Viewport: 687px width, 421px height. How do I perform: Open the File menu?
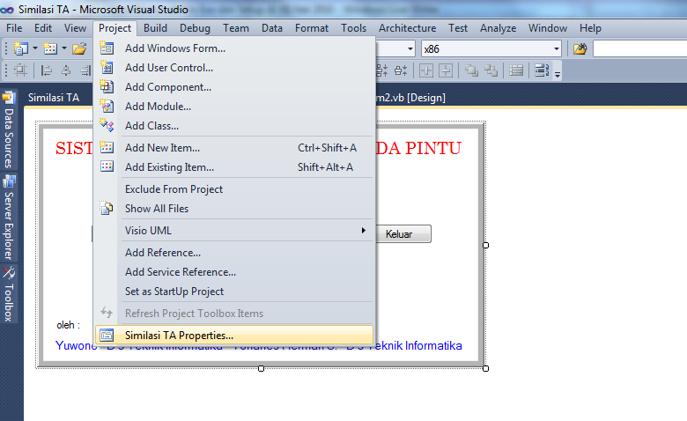pyautogui.click(x=14, y=28)
